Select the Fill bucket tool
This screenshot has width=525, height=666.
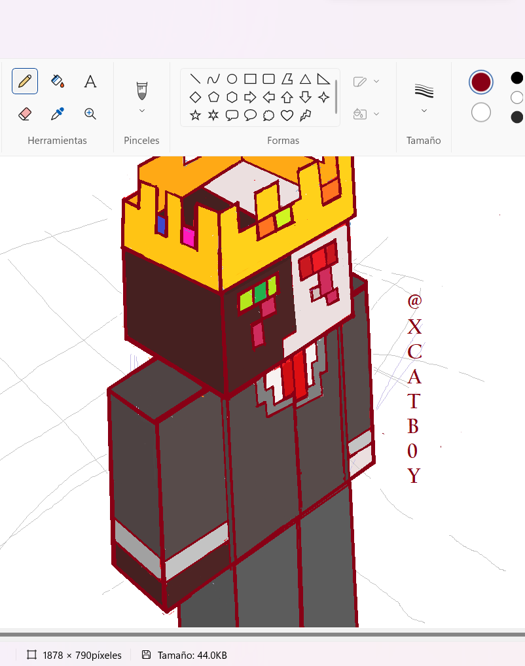[58, 80]
